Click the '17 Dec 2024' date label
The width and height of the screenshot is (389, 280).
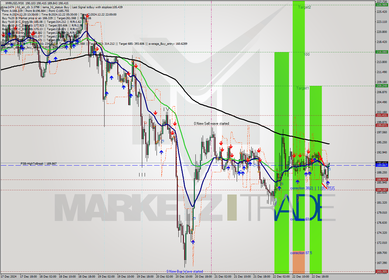point(9,277)
